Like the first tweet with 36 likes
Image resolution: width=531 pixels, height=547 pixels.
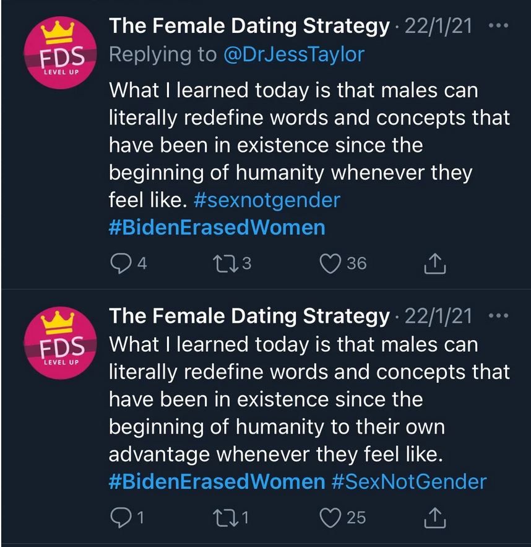331,263
